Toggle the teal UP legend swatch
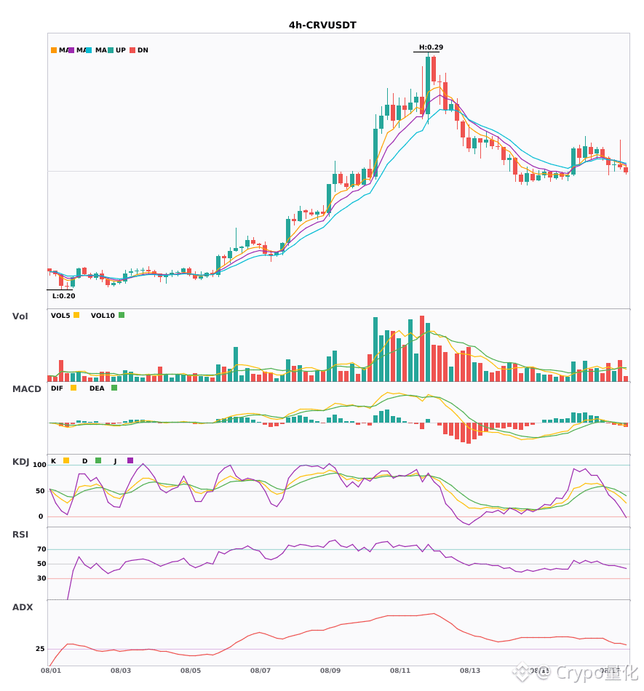 tap(111, 50)
